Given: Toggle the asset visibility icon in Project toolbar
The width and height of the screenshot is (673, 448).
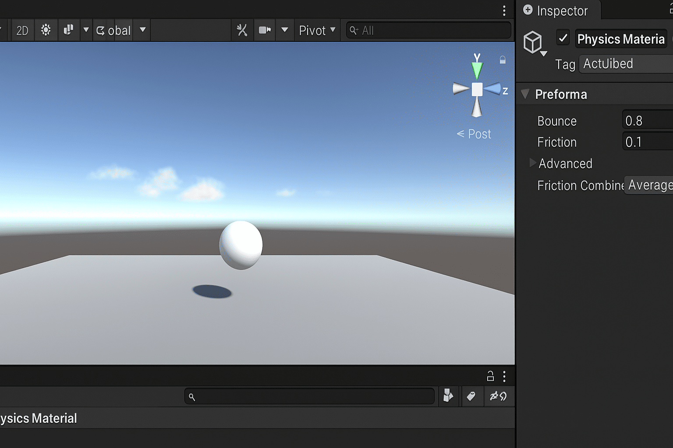Looking at the screenshot, I should (448, 396).
